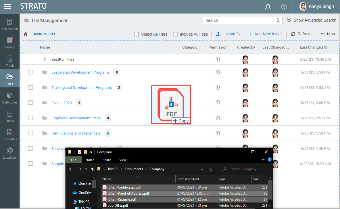Viewport: 340px width, 209px height.
Task: Click the Upload file button
Action: point(229,34)
